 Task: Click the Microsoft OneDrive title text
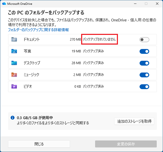pyautogui.click(x=20, y=4)
